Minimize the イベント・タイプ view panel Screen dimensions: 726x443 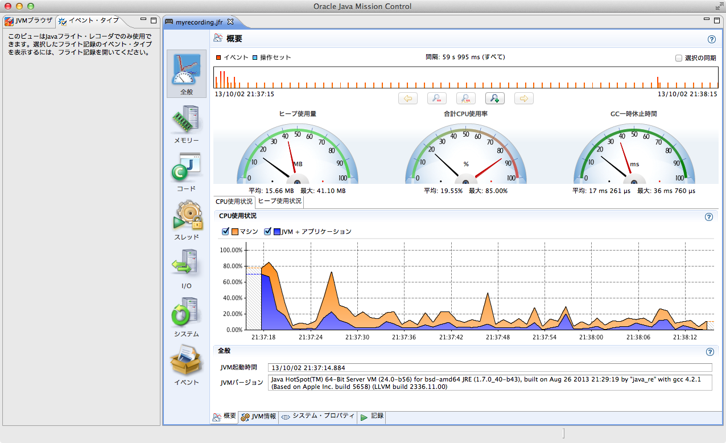(x=143, y=20)
